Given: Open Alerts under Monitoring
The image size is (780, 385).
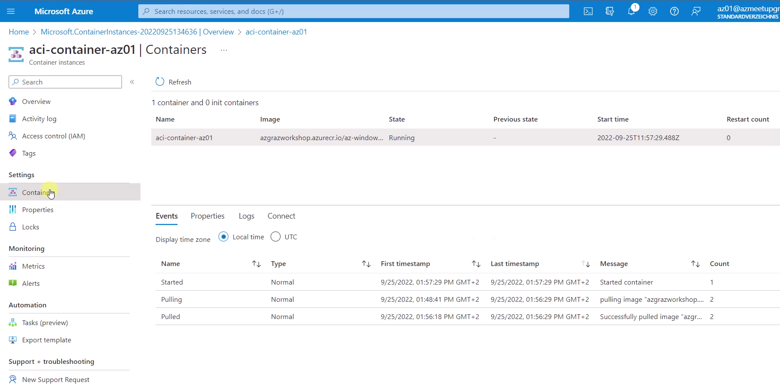Looking at the screenshot, I should [31, 283].
